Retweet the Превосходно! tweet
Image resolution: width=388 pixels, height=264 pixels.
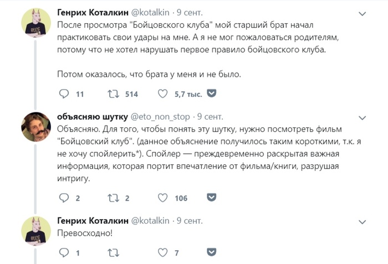pyautogui.click(x=114, y=253)
